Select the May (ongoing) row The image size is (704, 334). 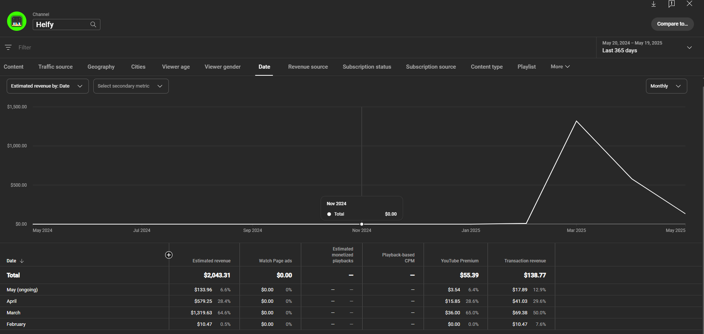tap(351, 289)
